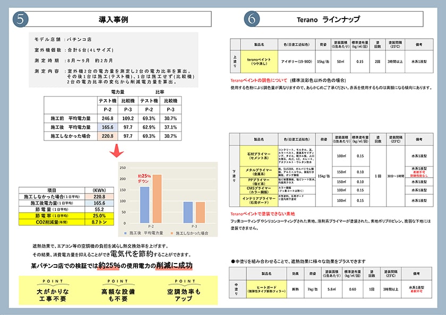446x315 pixels.
Task: Select the 電力量 column group header
Action: coord(117,92)
